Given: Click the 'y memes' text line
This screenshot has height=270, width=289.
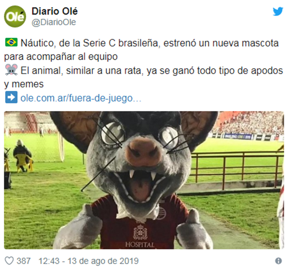Looking at the screenshot, I should (24, 84).
